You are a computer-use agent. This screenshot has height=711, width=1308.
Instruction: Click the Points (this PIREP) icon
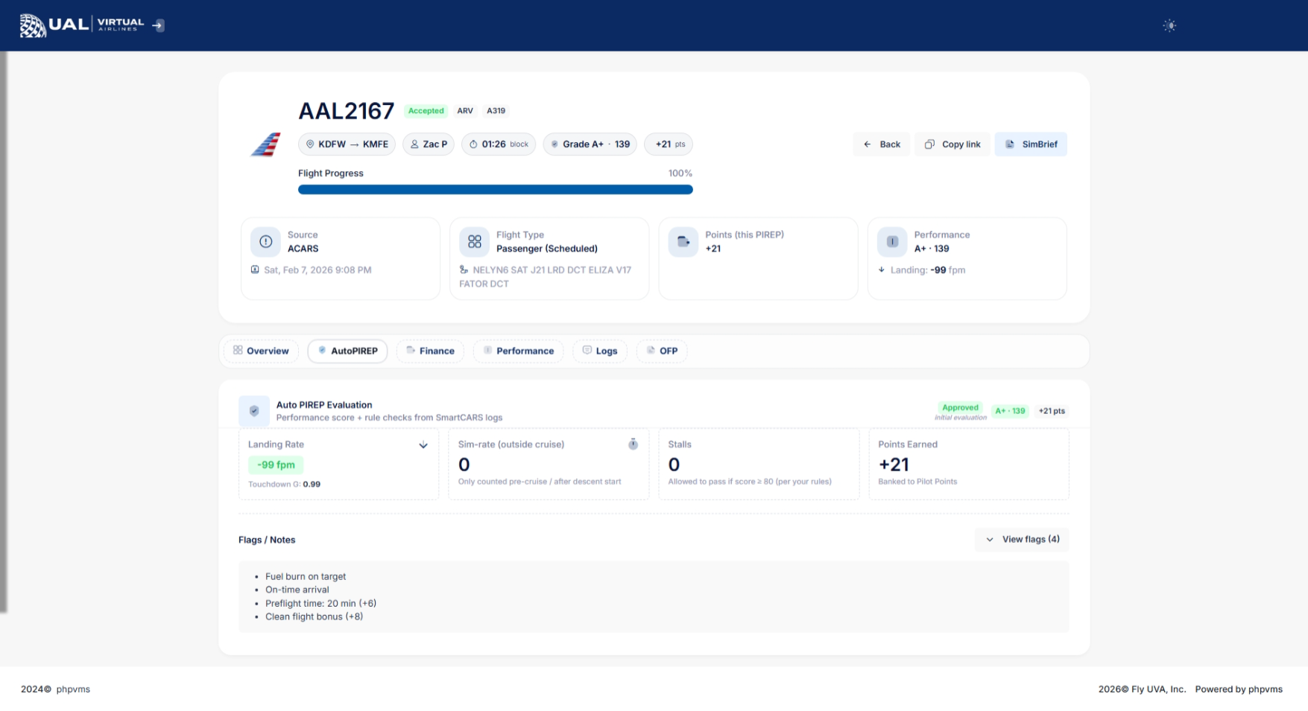click(683, 242)
